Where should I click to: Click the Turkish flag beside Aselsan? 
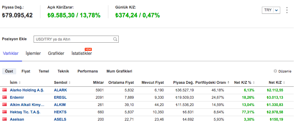(x=5, y=119)
